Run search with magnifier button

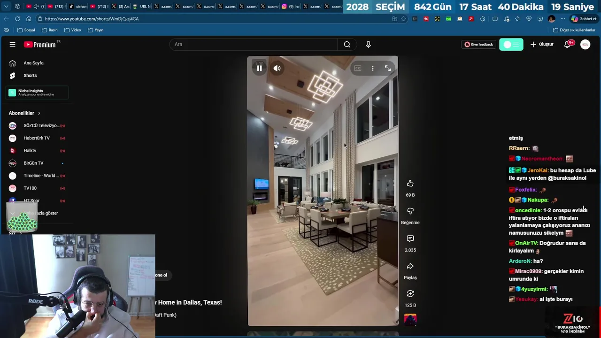coord(347,44)
